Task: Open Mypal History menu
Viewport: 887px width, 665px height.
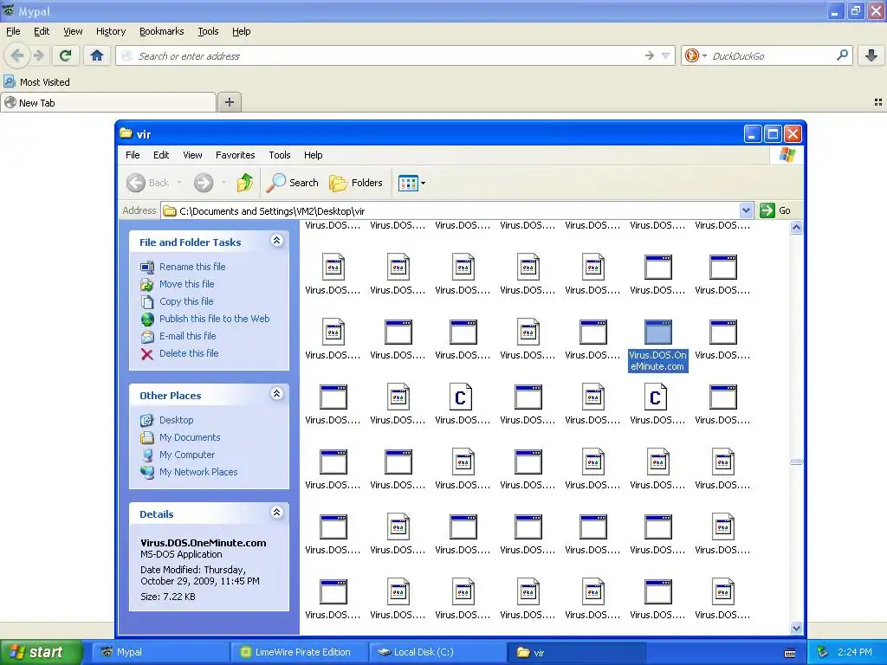Action: tap(111, 31)
